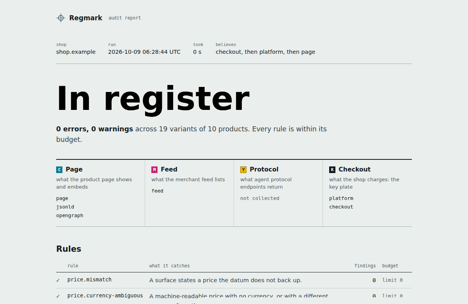The width and height of the screenshot is (468, 304).
Task: Click the magenta M badge beside Feed
Action: [154, 170]
